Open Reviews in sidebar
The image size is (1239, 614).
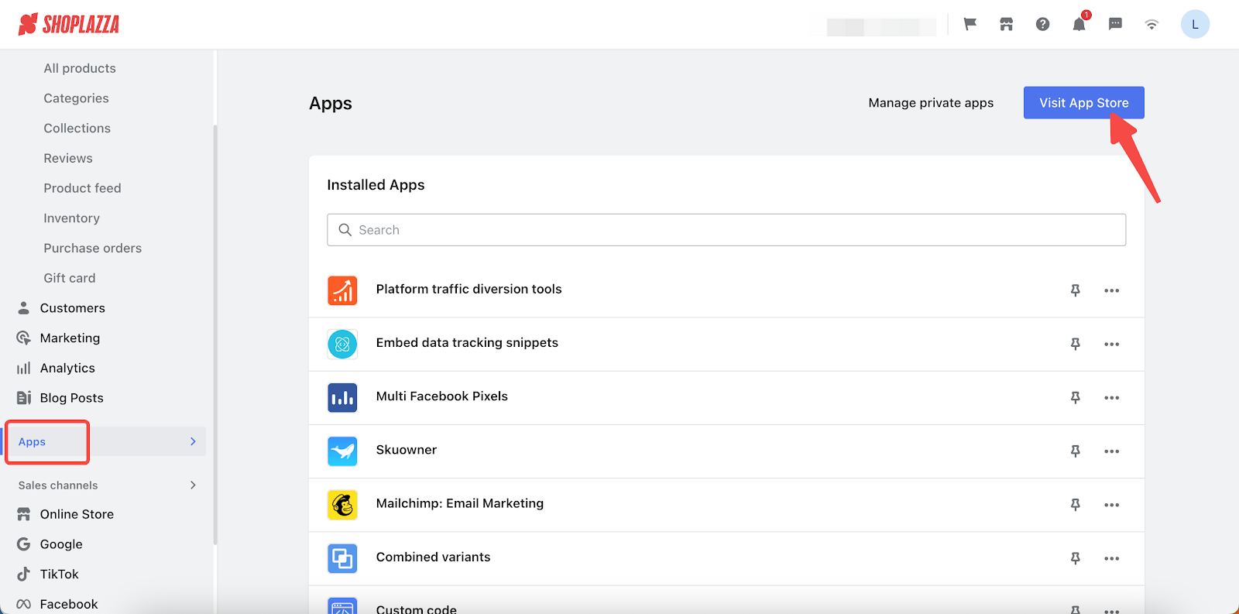[x=68, y=158]
